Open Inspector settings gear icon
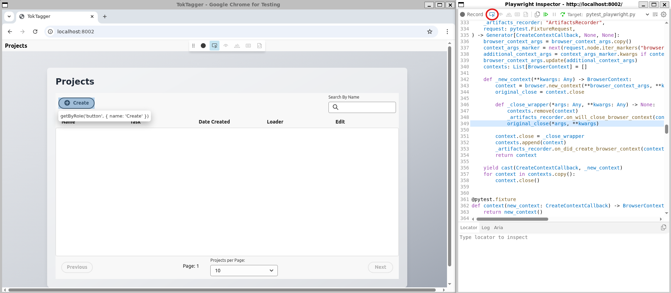 coord(664,14)
